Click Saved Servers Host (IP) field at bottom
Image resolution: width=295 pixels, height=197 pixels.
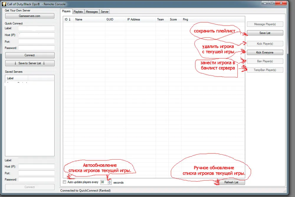tap(37, 167)
